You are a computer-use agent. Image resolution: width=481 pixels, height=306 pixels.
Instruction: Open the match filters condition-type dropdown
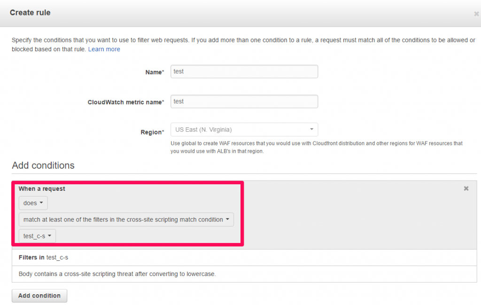tap(126, 220)
